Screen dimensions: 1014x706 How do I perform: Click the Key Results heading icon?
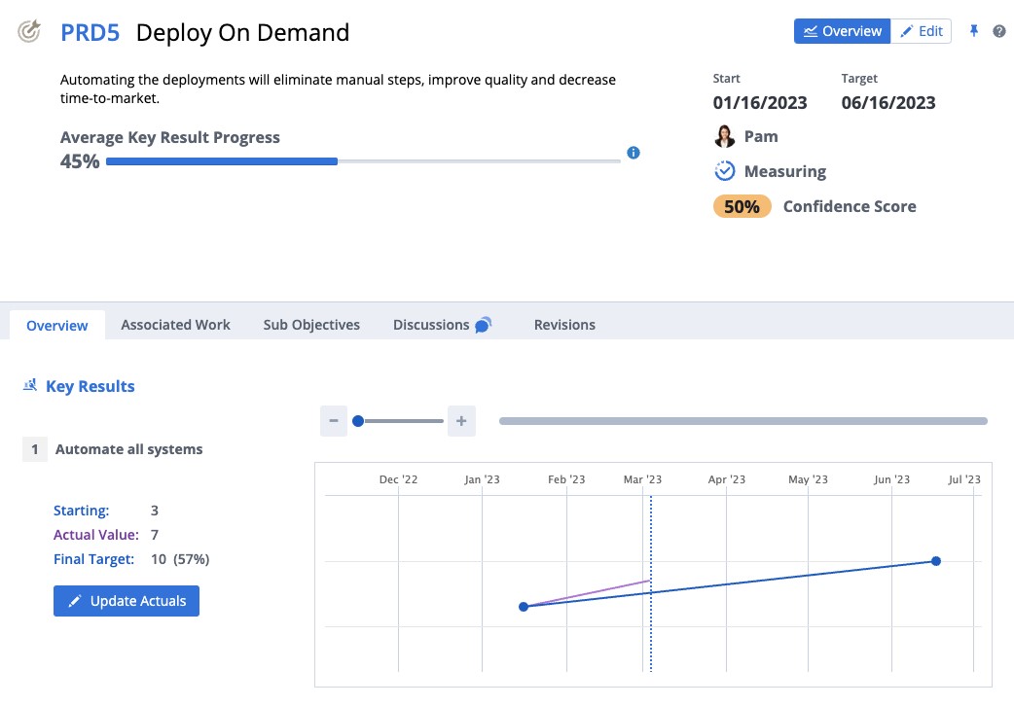tap(30, 386)
